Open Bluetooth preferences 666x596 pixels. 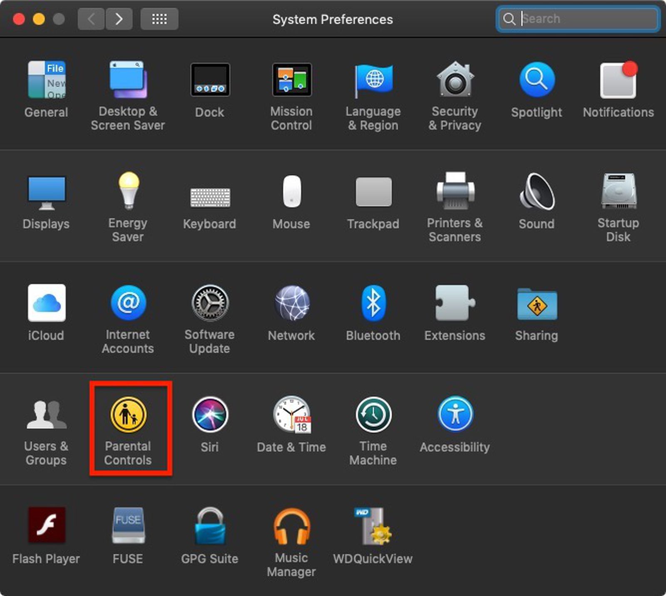(373, 304)
